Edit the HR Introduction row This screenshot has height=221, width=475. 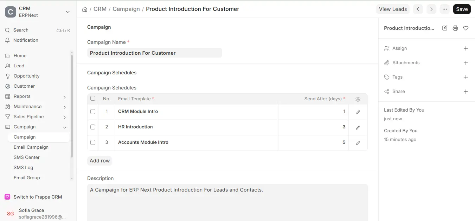[x=358, y=128]
